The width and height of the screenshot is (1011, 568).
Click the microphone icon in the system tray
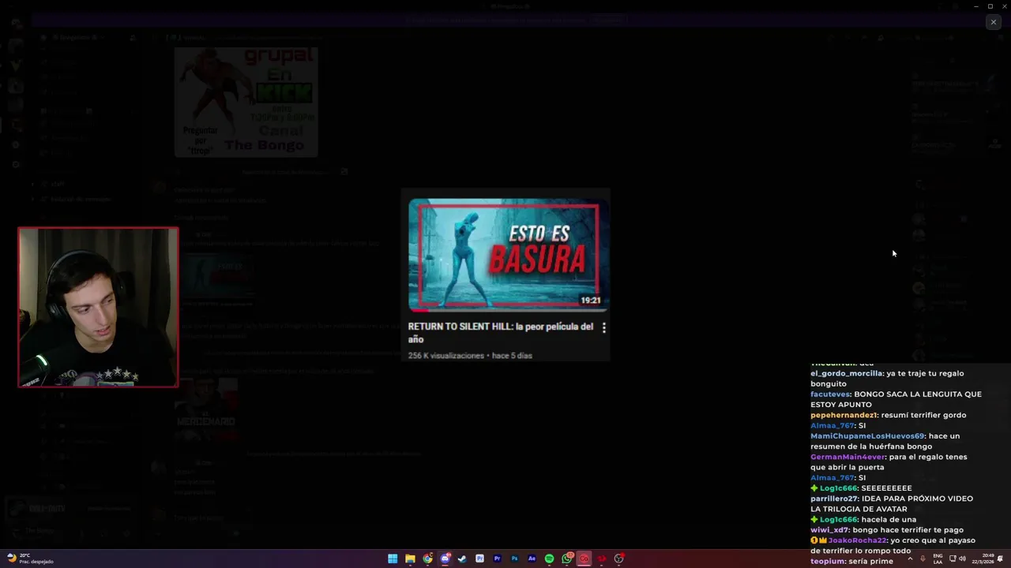tap(923, 559)
